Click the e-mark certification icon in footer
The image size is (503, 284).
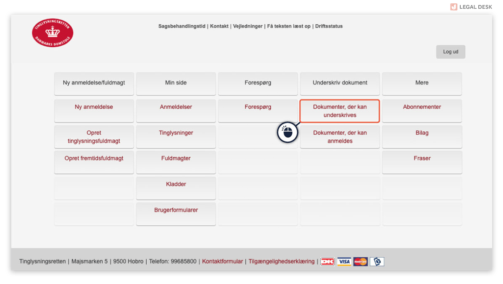point(377,261)
